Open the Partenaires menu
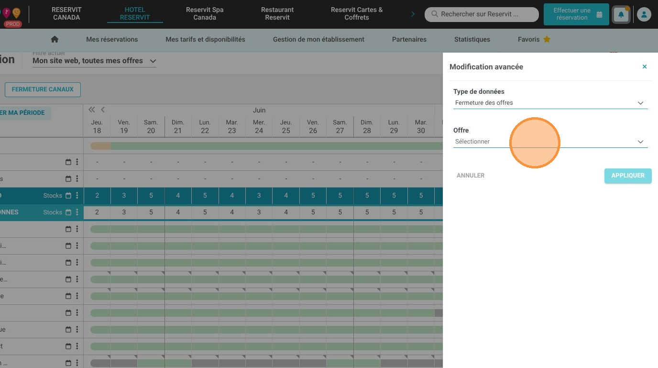The image size is (658, 368). point(409,39)
